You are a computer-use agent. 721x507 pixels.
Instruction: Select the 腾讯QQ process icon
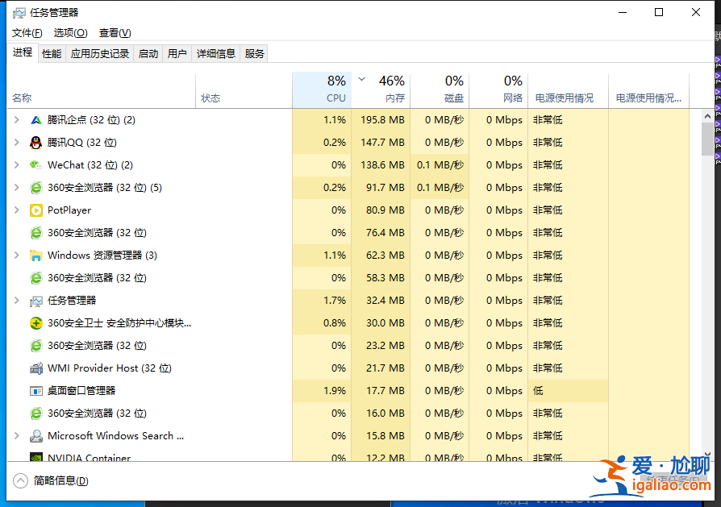[35, 142]
